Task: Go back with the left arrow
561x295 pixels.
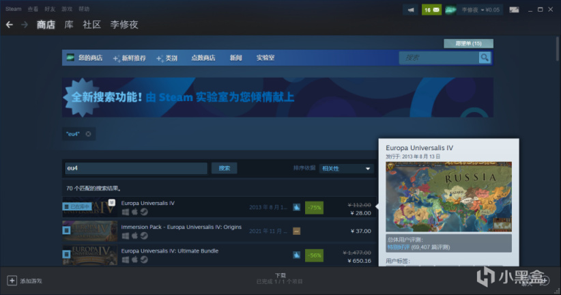Action: point(10,25)
